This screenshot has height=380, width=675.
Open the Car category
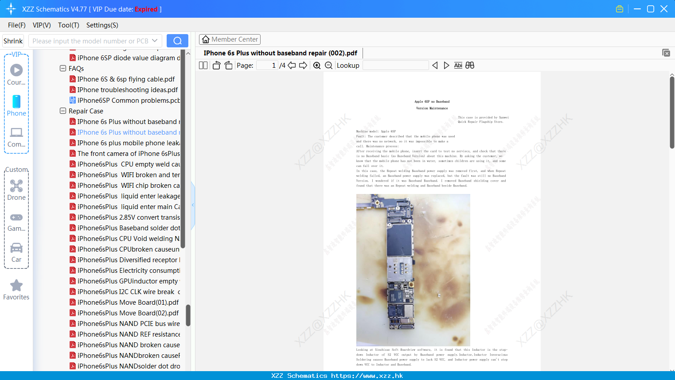16,252
